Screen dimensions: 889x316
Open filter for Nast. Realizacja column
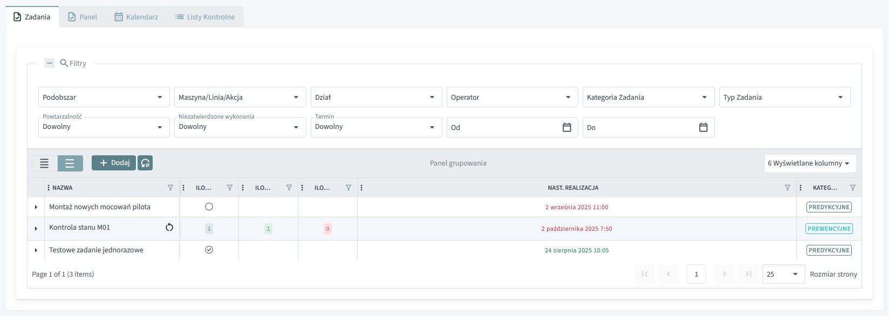pyautogui.click(x=787, y=188)
